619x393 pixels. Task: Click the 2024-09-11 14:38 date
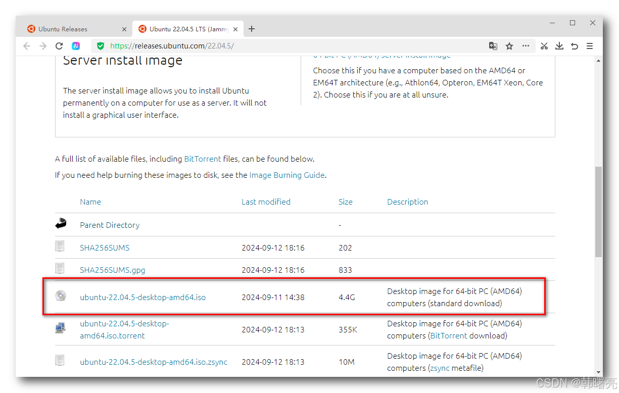[x=273, y=298]
